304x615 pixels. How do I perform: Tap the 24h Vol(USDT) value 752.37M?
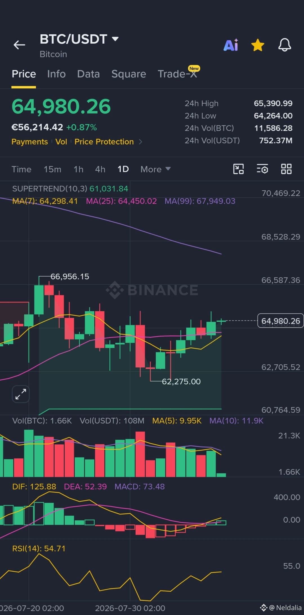(x=276, y=141)
